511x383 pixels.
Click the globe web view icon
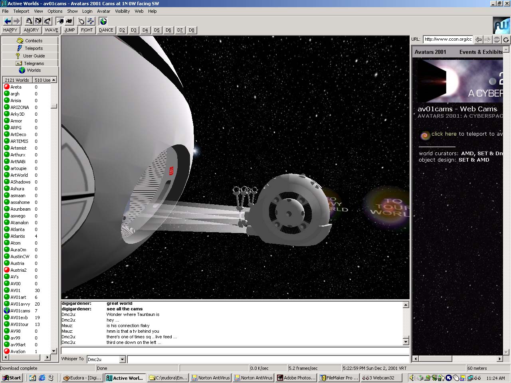click(x=103, y=21)
